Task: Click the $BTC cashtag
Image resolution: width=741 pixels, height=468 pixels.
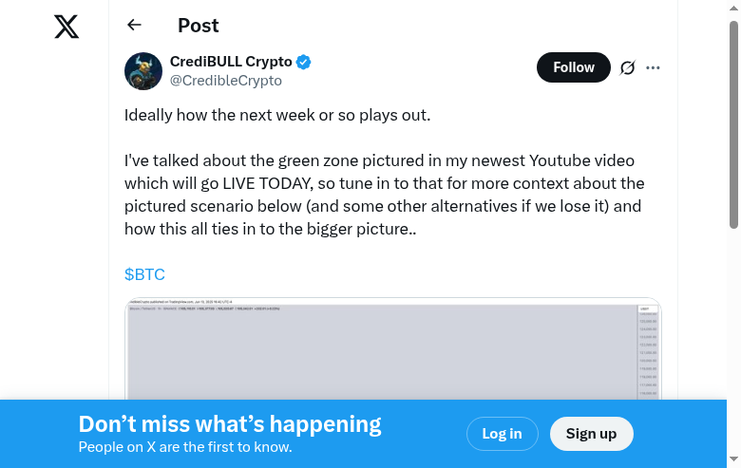Action: (144, 274)
